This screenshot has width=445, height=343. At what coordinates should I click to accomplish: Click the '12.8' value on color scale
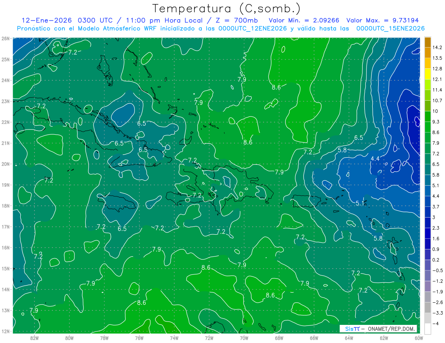tap(438, 68)
